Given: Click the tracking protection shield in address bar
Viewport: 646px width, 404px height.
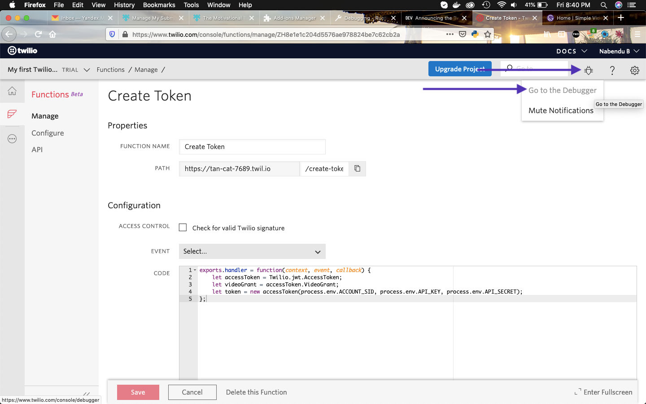Looking at the screenshot, I should 112,34.
